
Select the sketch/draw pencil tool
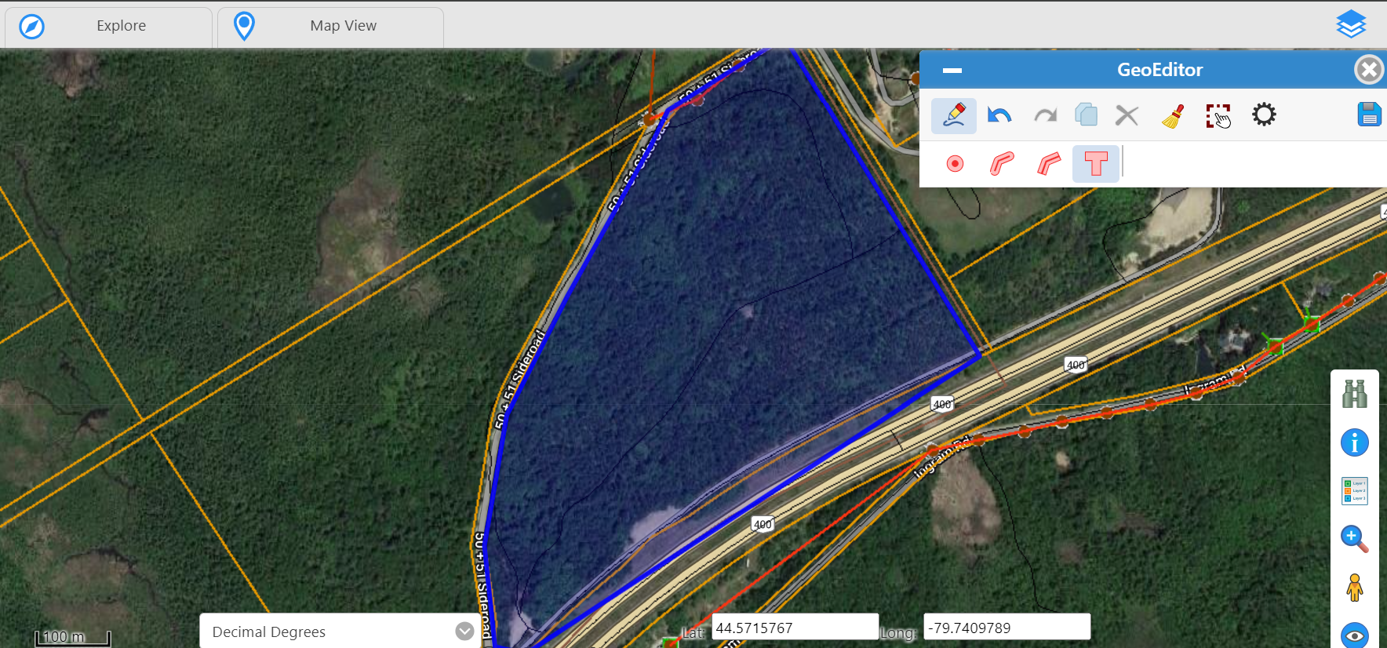(953, 115)
